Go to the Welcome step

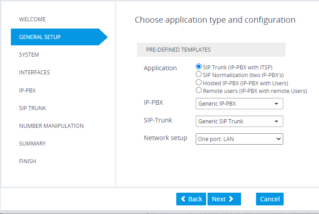point(32,19)
